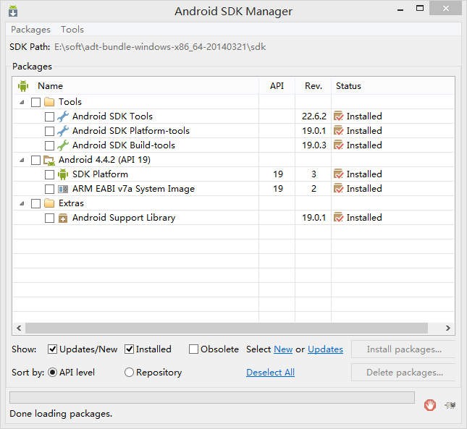Check the ARM EABI v7a System Image checkbox

[x=49, y=190]
